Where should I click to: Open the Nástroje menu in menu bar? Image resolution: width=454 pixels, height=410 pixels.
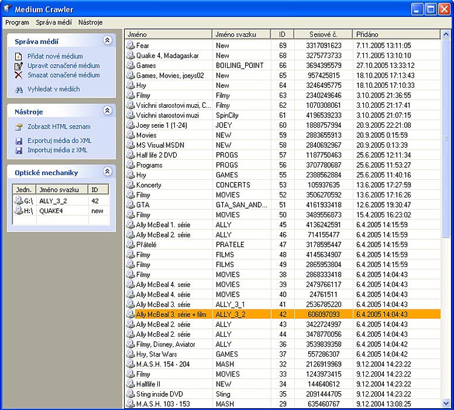tap(90, 22)
